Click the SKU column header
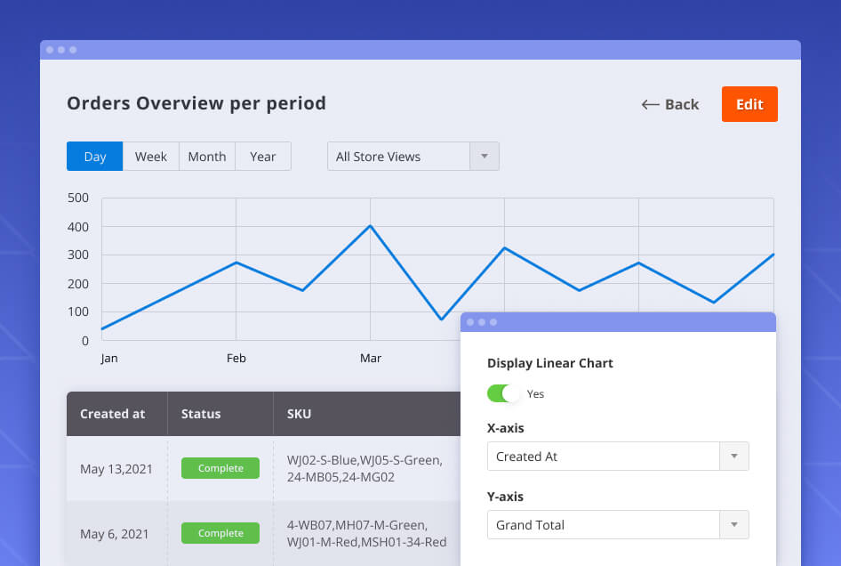Image resolution: width=841 pixels, height=566 pixels. click(300, 414)
